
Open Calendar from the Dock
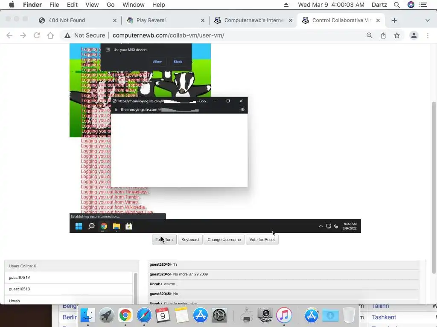(x=163, y=316)
